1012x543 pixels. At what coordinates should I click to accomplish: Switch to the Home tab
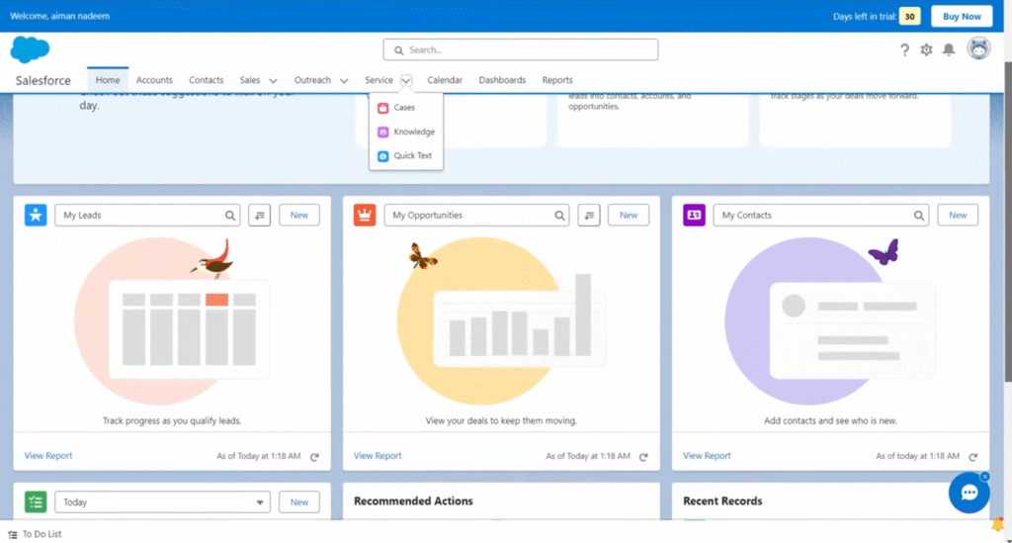[108, 80]
